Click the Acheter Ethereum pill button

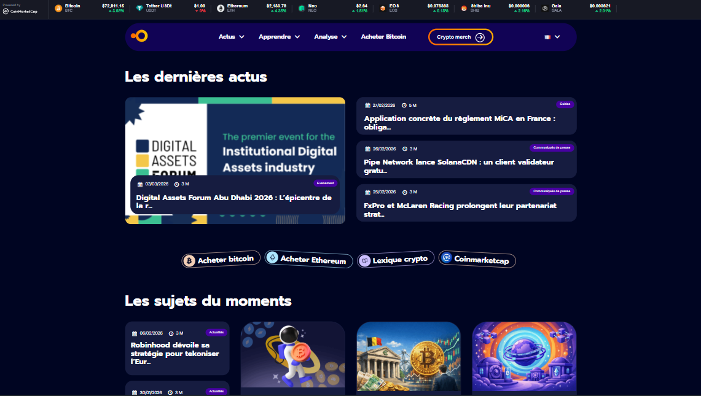308,260
